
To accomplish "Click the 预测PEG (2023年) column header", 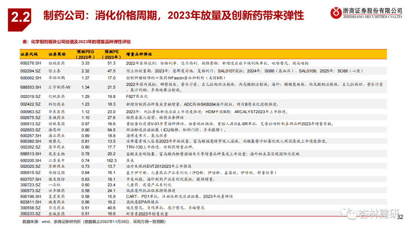I will click(x=85, y=54).
